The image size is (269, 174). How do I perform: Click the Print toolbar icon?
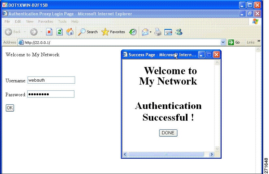pyautogui.click(x=158, y=32)
